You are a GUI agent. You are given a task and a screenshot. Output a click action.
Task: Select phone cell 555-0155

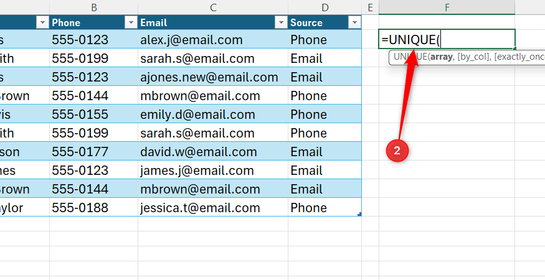[94, 114]
